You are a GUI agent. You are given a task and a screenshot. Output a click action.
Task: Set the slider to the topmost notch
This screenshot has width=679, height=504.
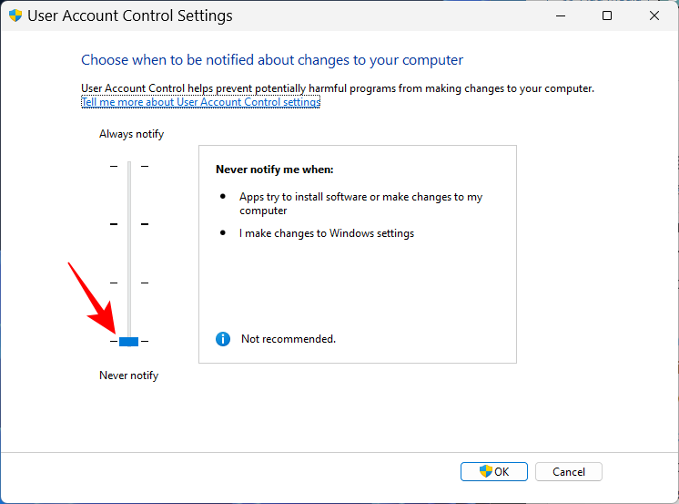pyautogui.click(x=129, y=166)
